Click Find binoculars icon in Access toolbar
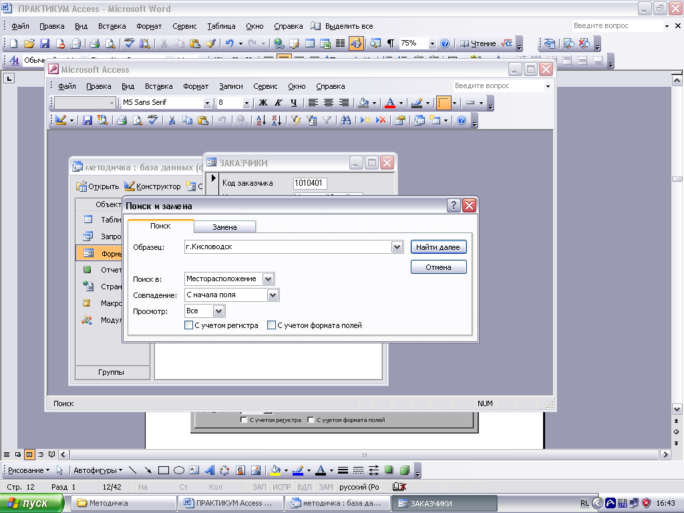684x513 pixels. click(x=346, y=120)
